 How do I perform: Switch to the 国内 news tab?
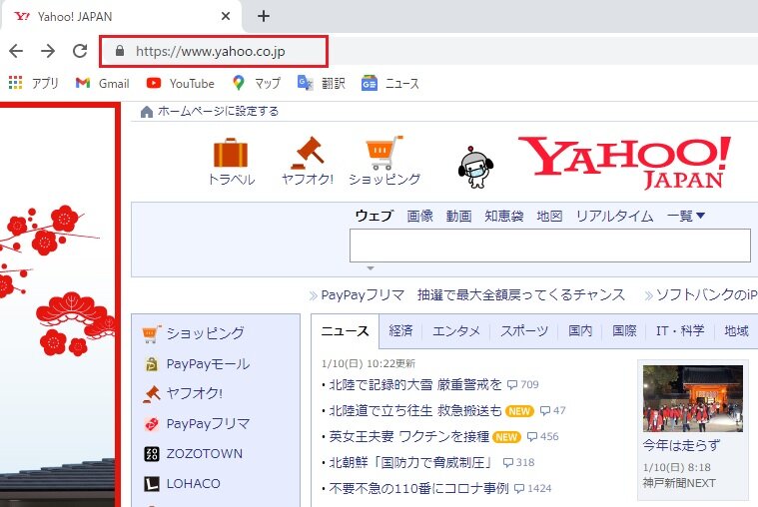[x=579, y=331]
